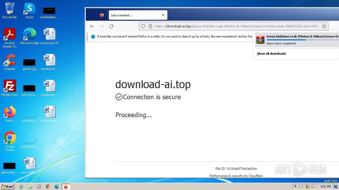Open the nowwebsit… desktop file
The width and height of the screenshot is (339, 190).
pyautogui.click(x=29, y=116)
